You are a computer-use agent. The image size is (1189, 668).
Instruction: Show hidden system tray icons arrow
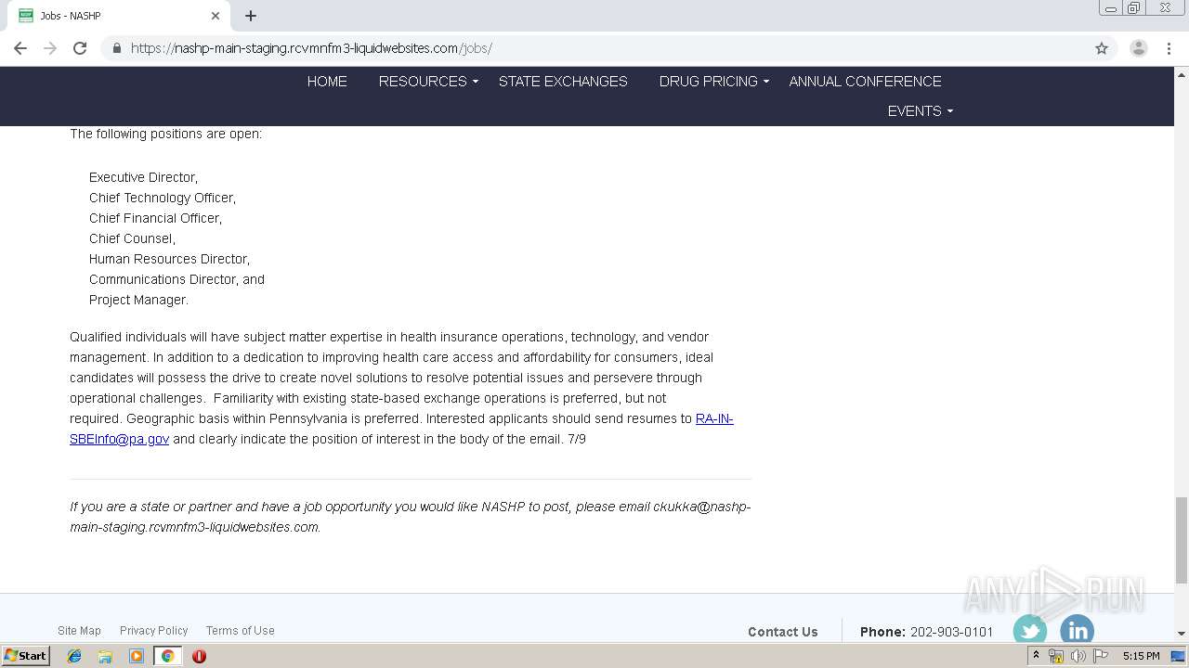coord(1036,656)
